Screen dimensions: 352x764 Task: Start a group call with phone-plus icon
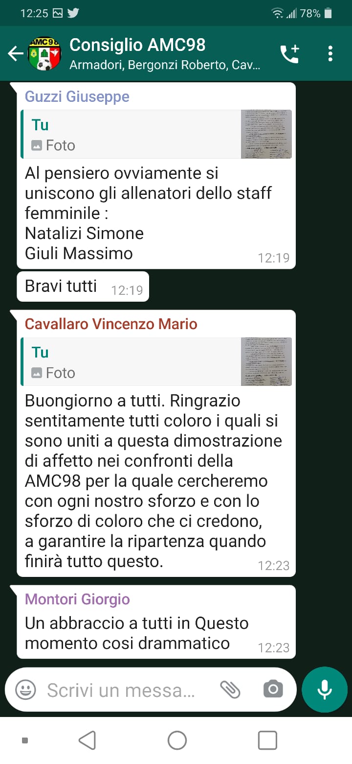(289, 53)
